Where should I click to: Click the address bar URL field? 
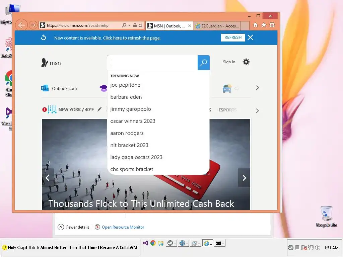79,25
